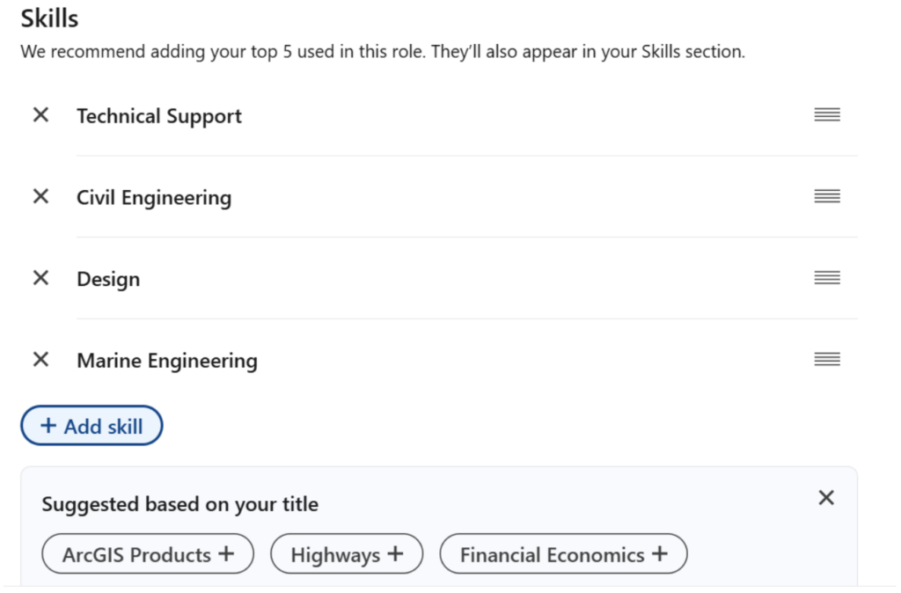The height and width of the screenshot is (593, 901).
Task: Click the Skills section heading
Action: pyautogui.click(x=49, y=18)
